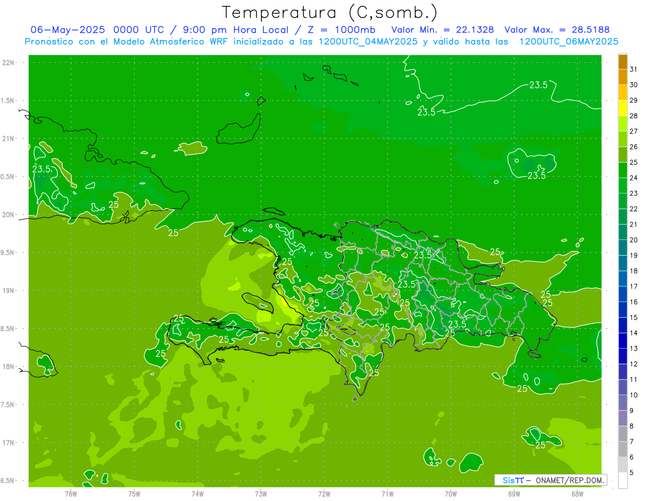Click the 'Temperatura (C,somb.)' chart title
This screenshot has height=501, width=648.
pos(329,12)
